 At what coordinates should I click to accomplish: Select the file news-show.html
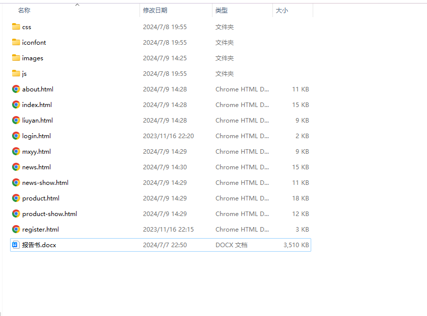click(45, 182)
